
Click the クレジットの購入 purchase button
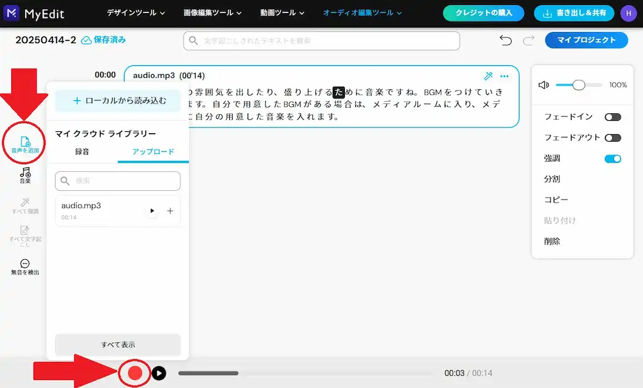[x=483, y=12]
